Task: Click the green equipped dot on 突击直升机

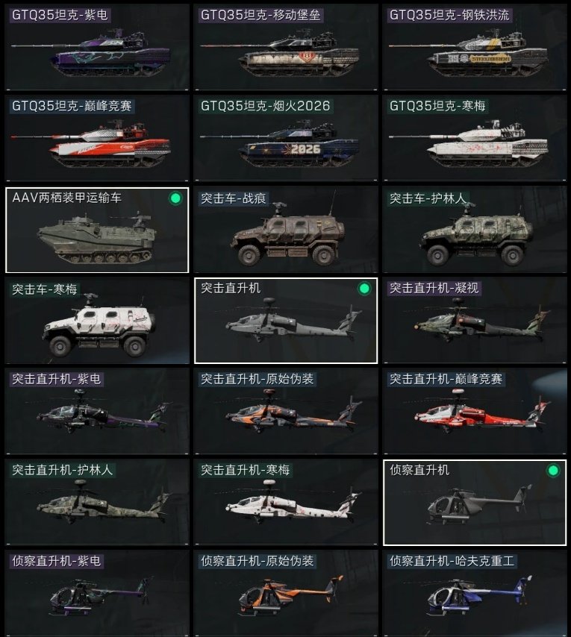Action: [x=364, y=289]
